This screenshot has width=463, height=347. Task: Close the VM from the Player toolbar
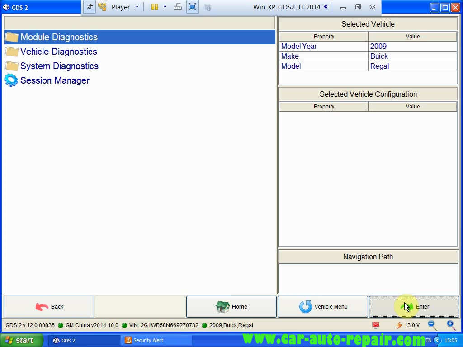point(373,7)
